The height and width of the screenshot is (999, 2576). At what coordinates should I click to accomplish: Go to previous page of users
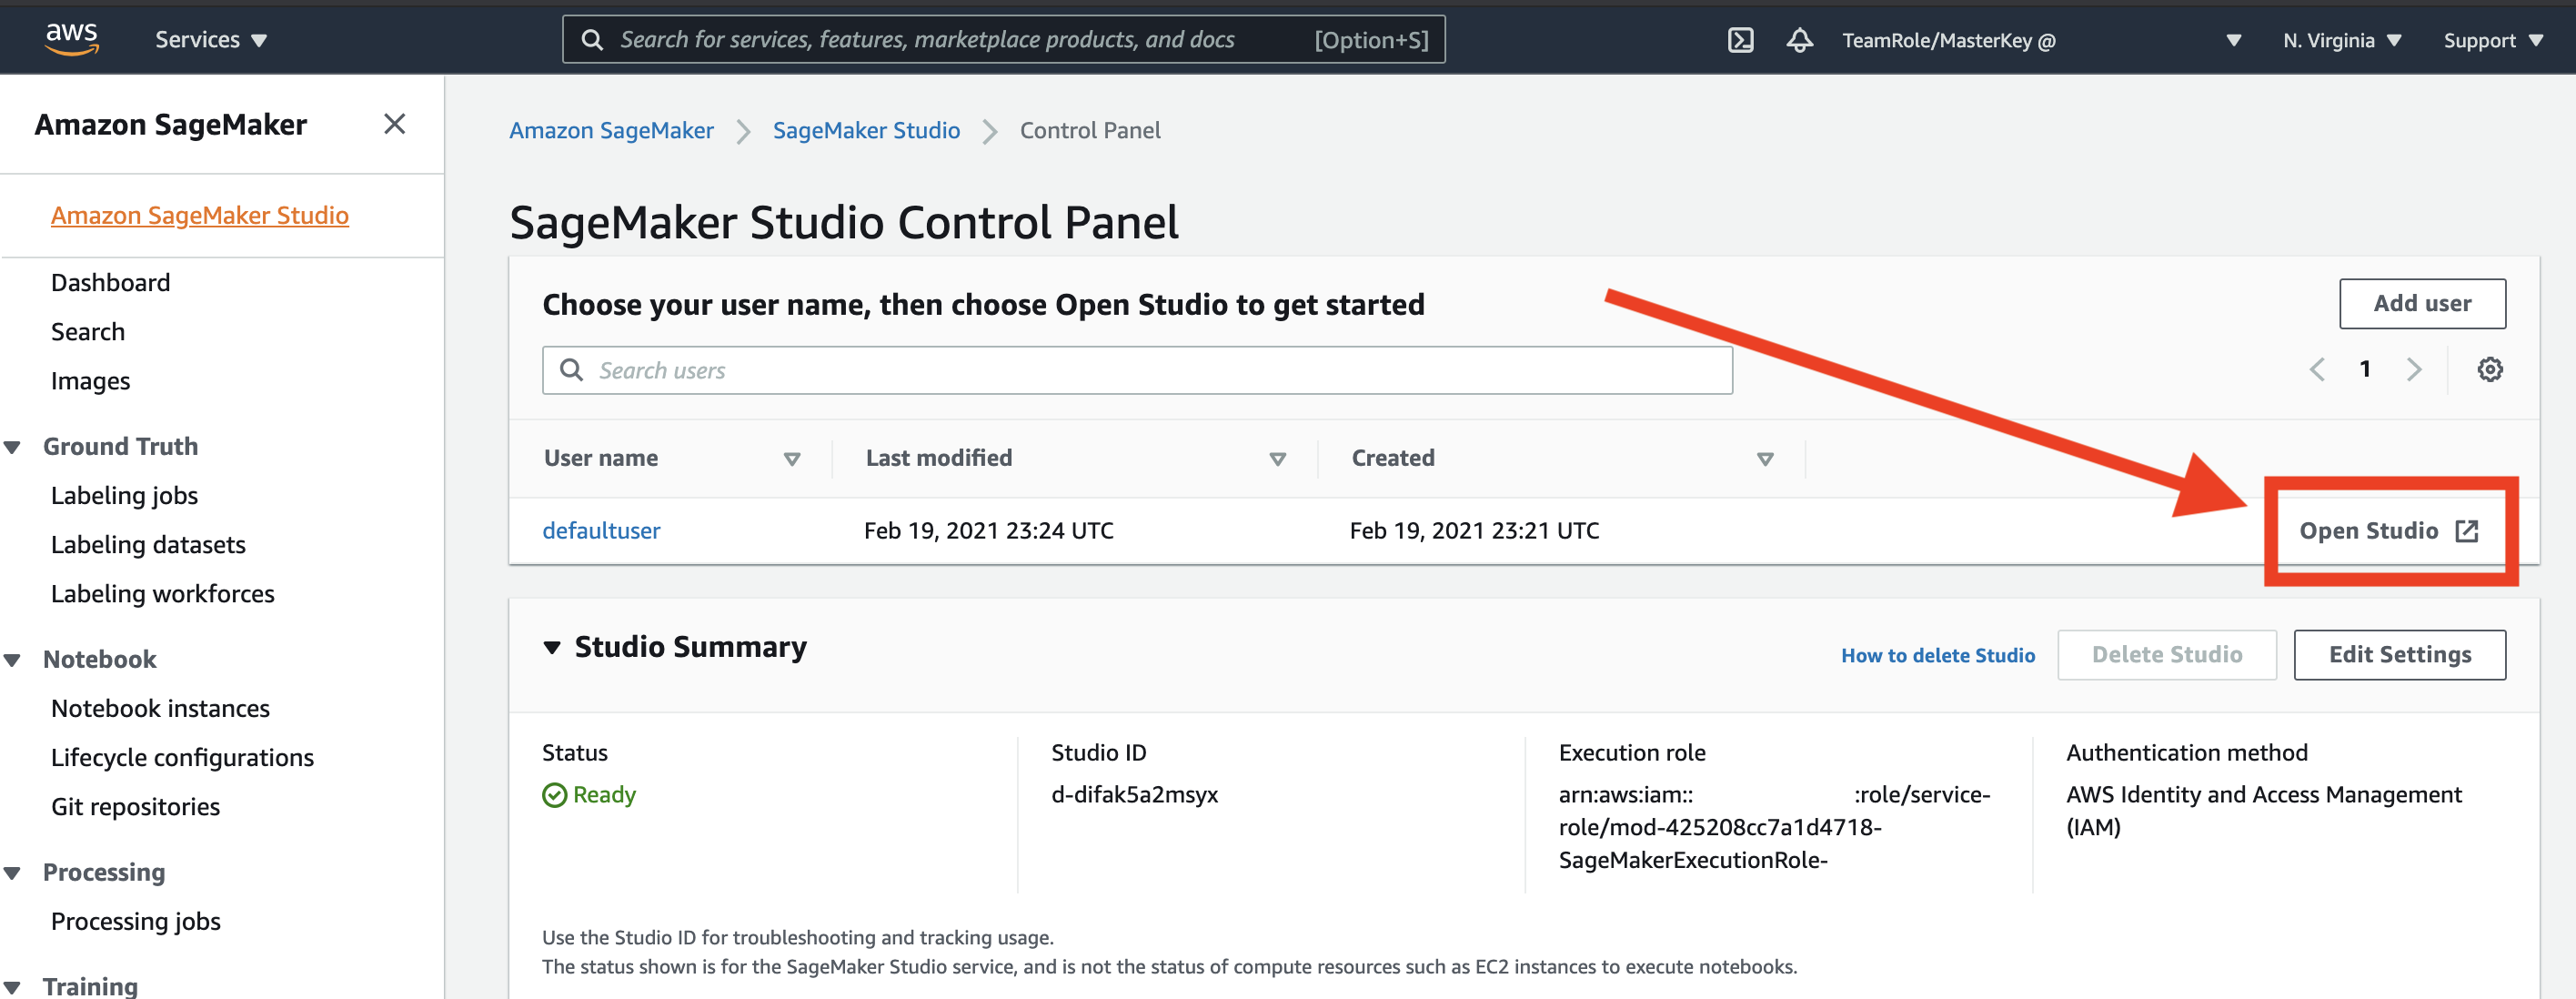[2316, 369]
